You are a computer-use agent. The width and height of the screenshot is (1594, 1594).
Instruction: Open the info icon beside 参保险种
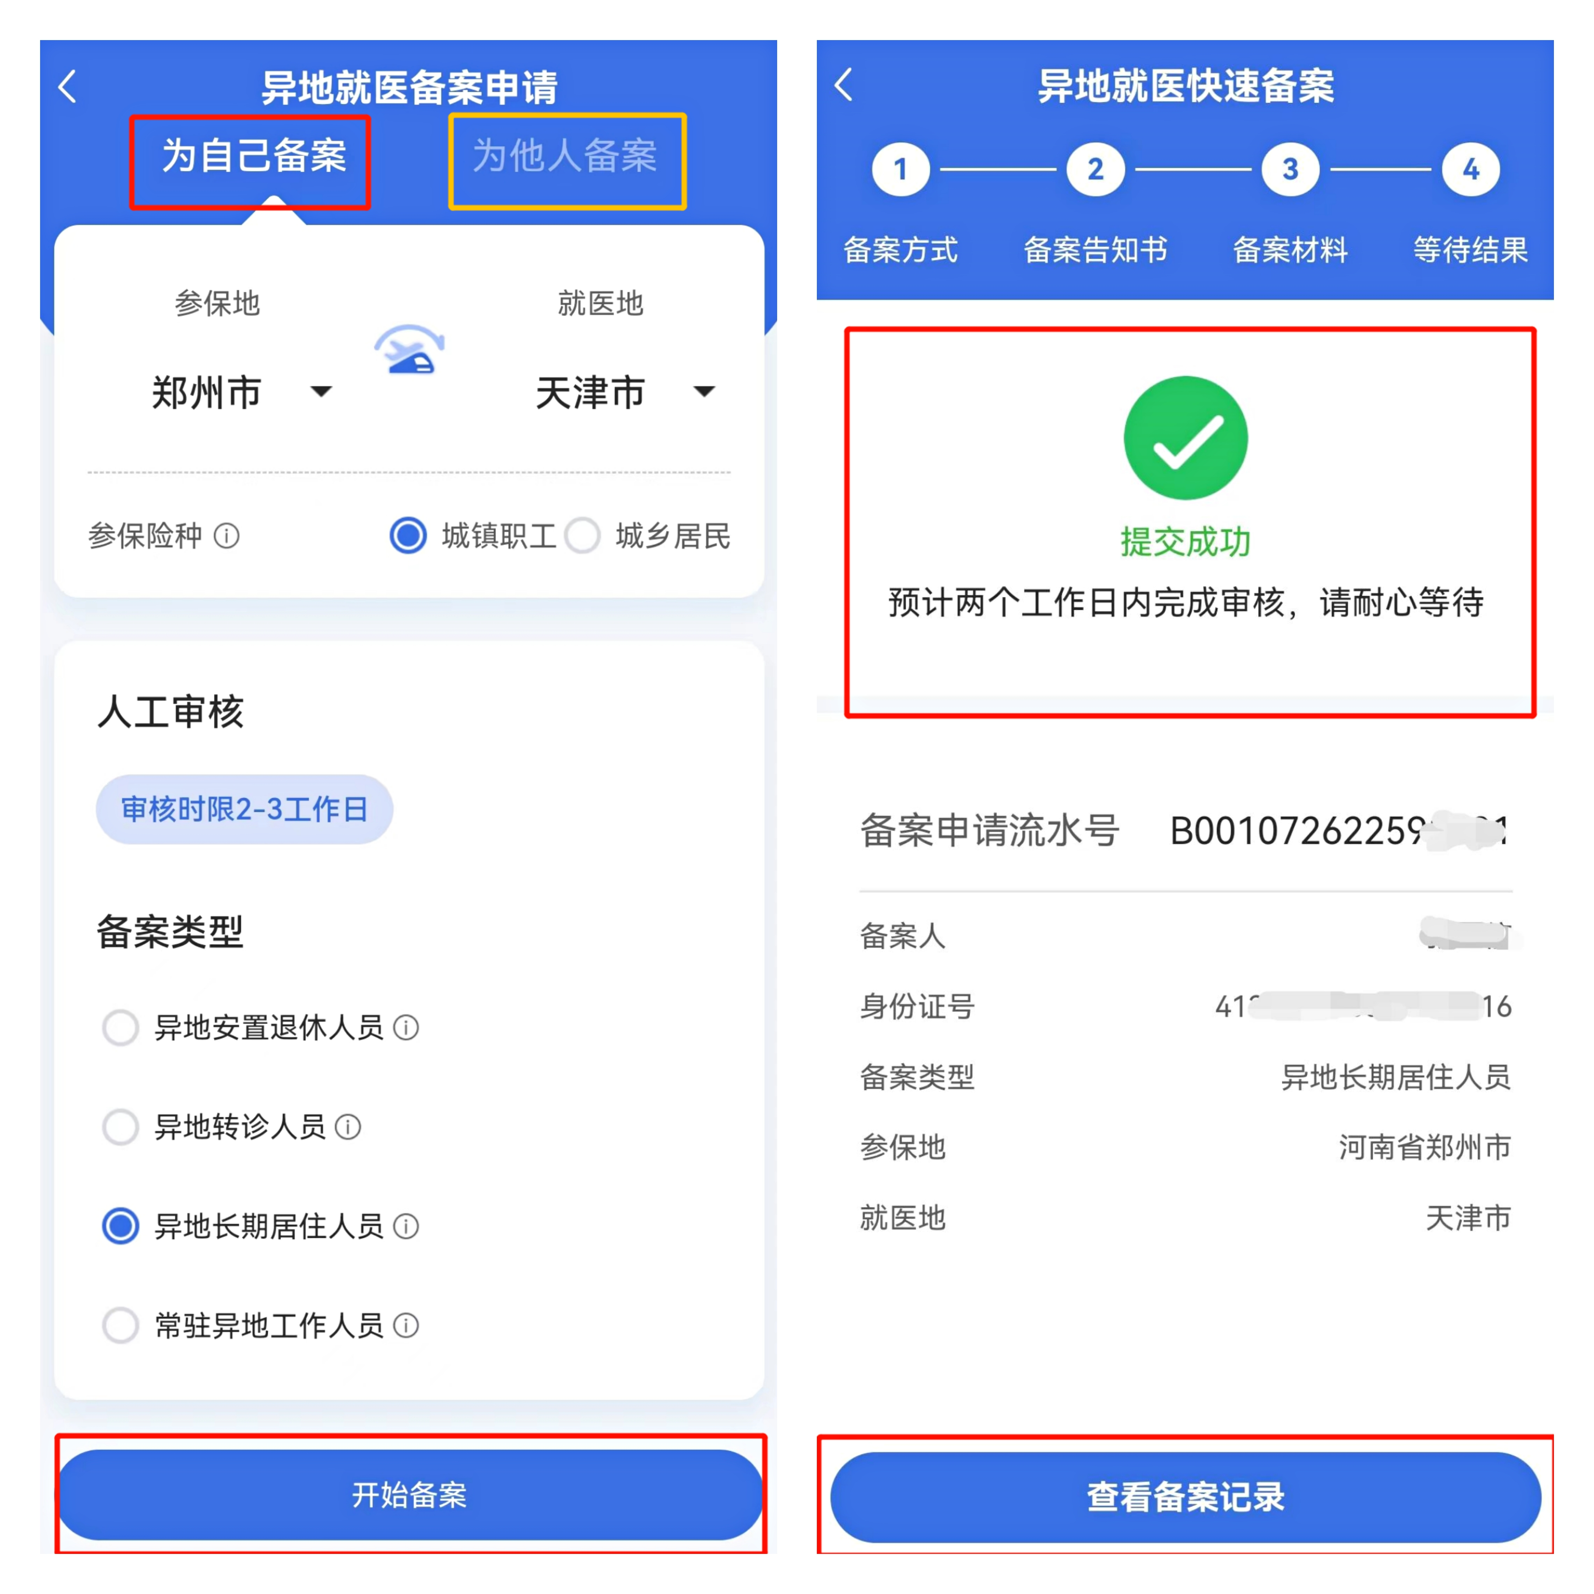pos(227,536)
